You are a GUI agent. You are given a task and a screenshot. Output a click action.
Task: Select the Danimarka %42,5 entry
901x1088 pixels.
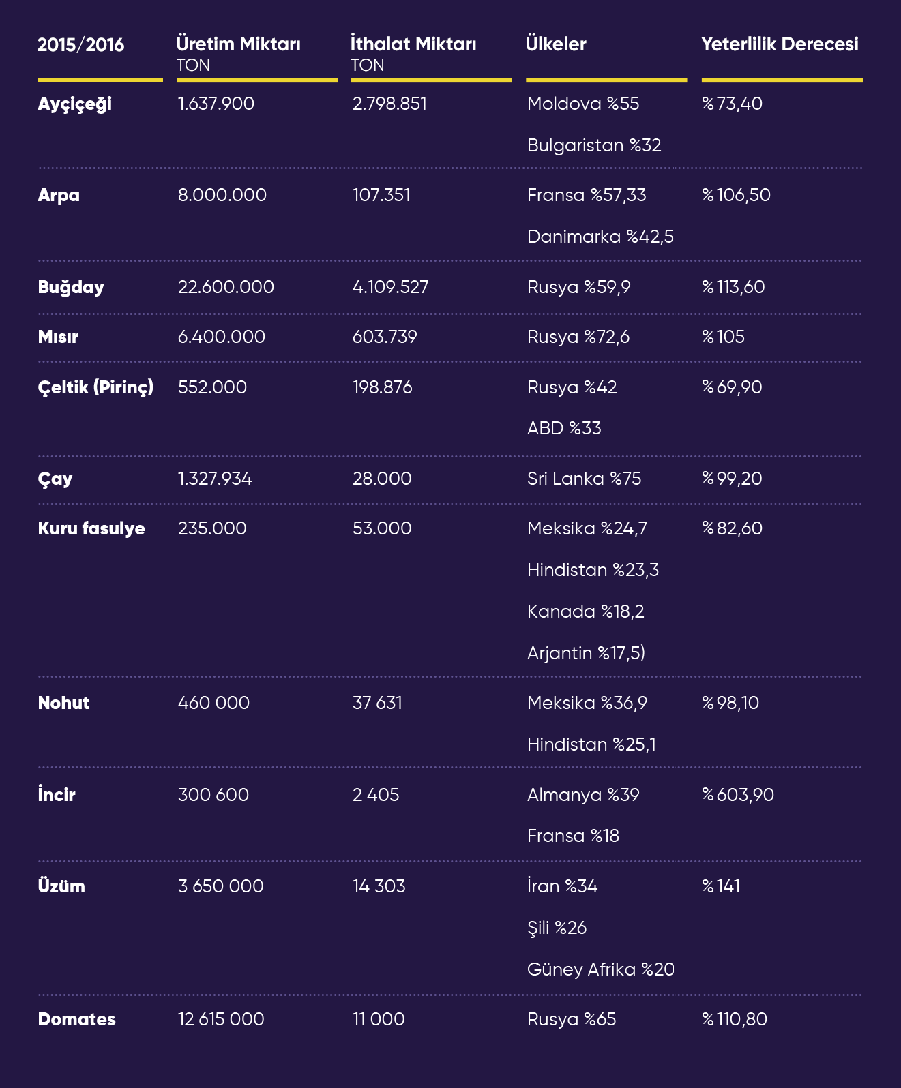600,237
